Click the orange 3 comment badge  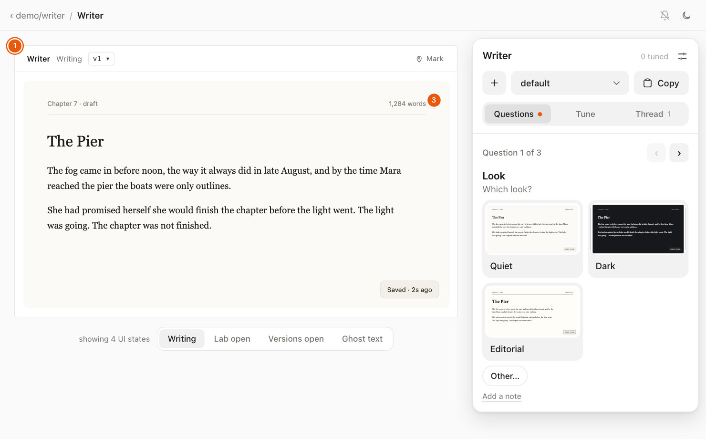434,100
